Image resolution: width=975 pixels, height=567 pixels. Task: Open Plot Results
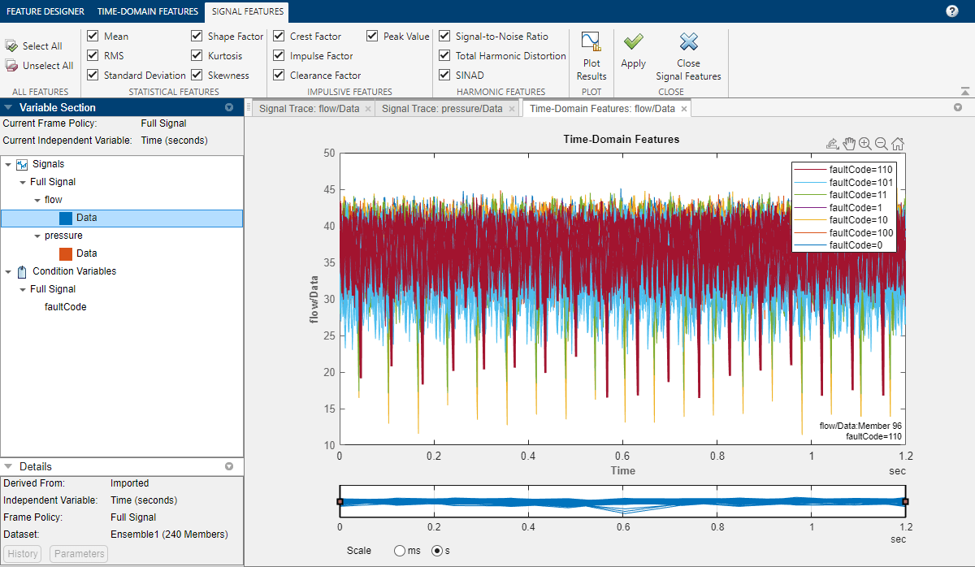(x=591, y=56)
